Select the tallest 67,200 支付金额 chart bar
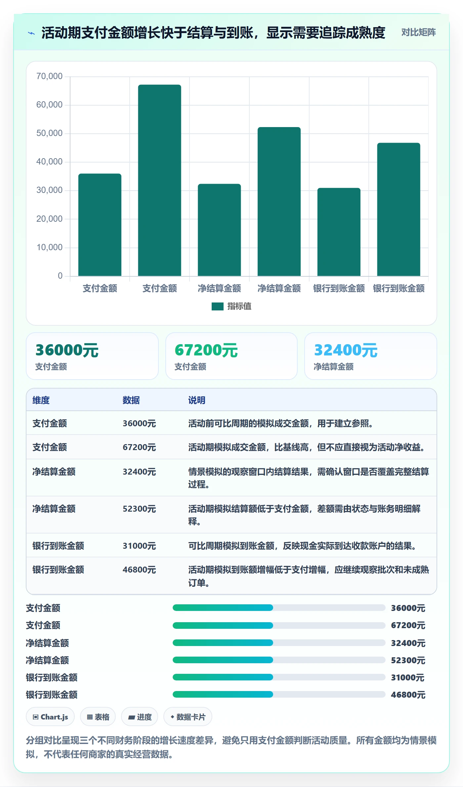This screenshot has width=463, height=787. [x=160, y=180]
